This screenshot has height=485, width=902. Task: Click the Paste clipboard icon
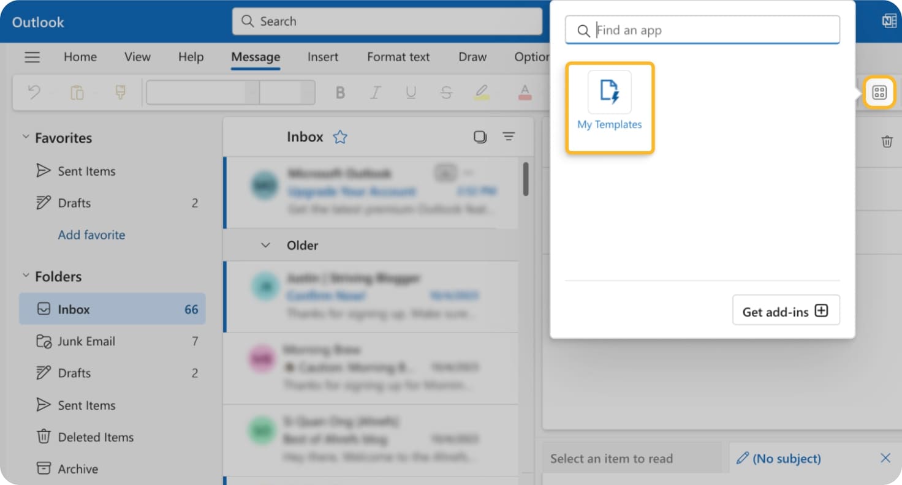77,92
